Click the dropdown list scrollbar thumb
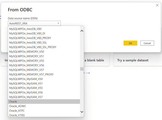The height and width of the screenshot is (120, 162). tap(82, 69)
